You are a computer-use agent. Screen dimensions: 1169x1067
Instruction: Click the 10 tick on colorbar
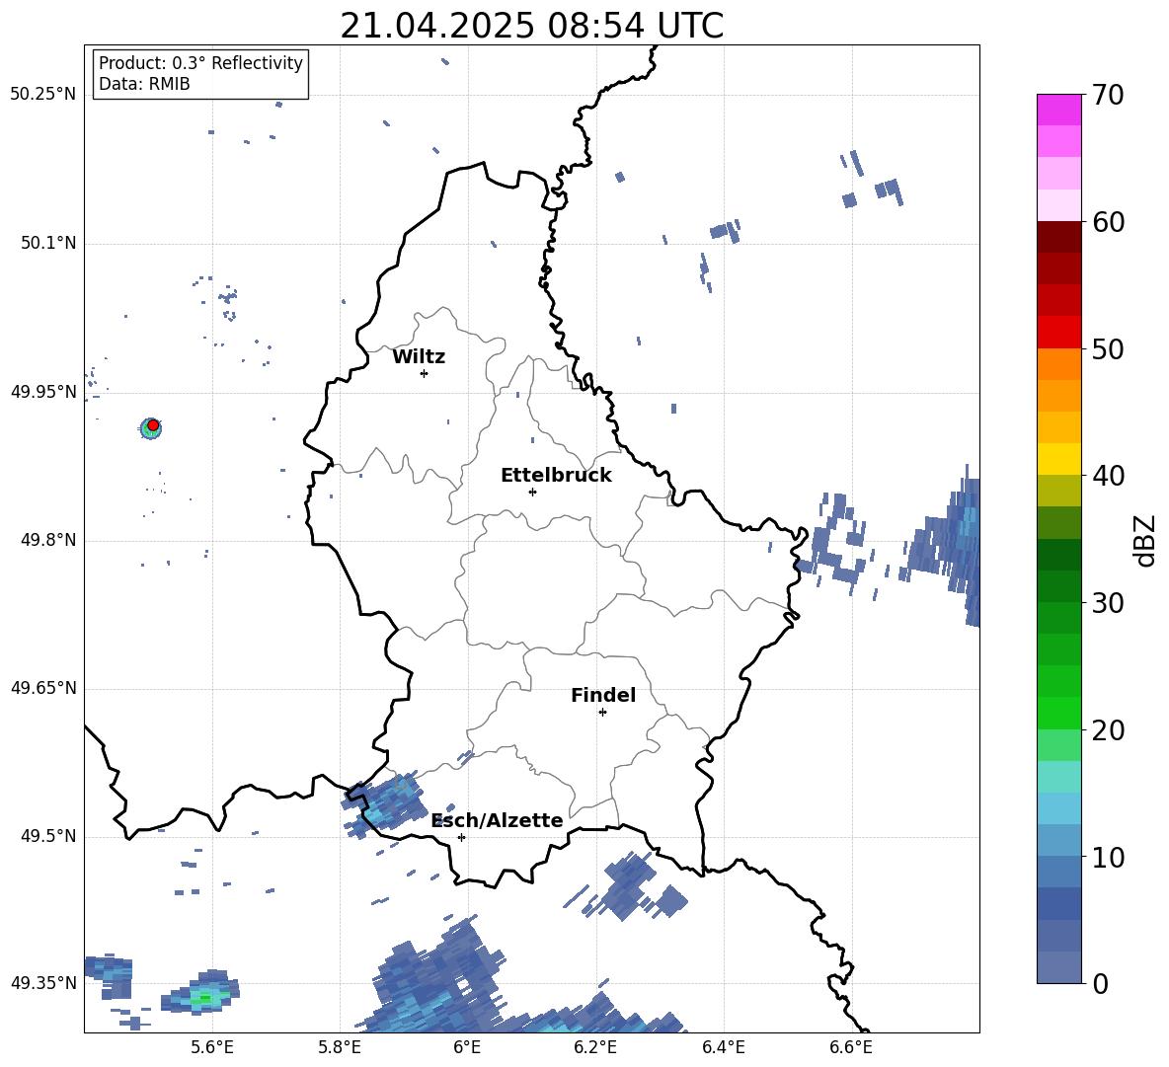(x=1108, y=858)
